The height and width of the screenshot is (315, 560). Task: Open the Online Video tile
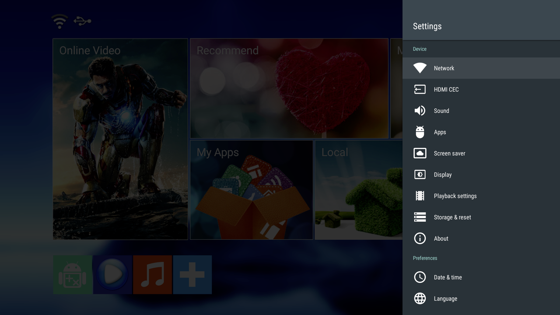click(x=120, y=139)
